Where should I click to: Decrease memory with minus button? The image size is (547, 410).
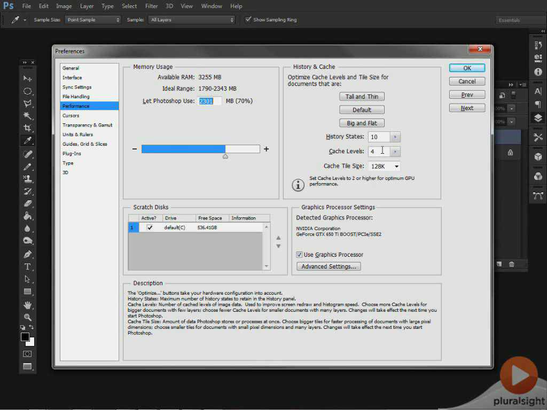click(x=134, y=149)
